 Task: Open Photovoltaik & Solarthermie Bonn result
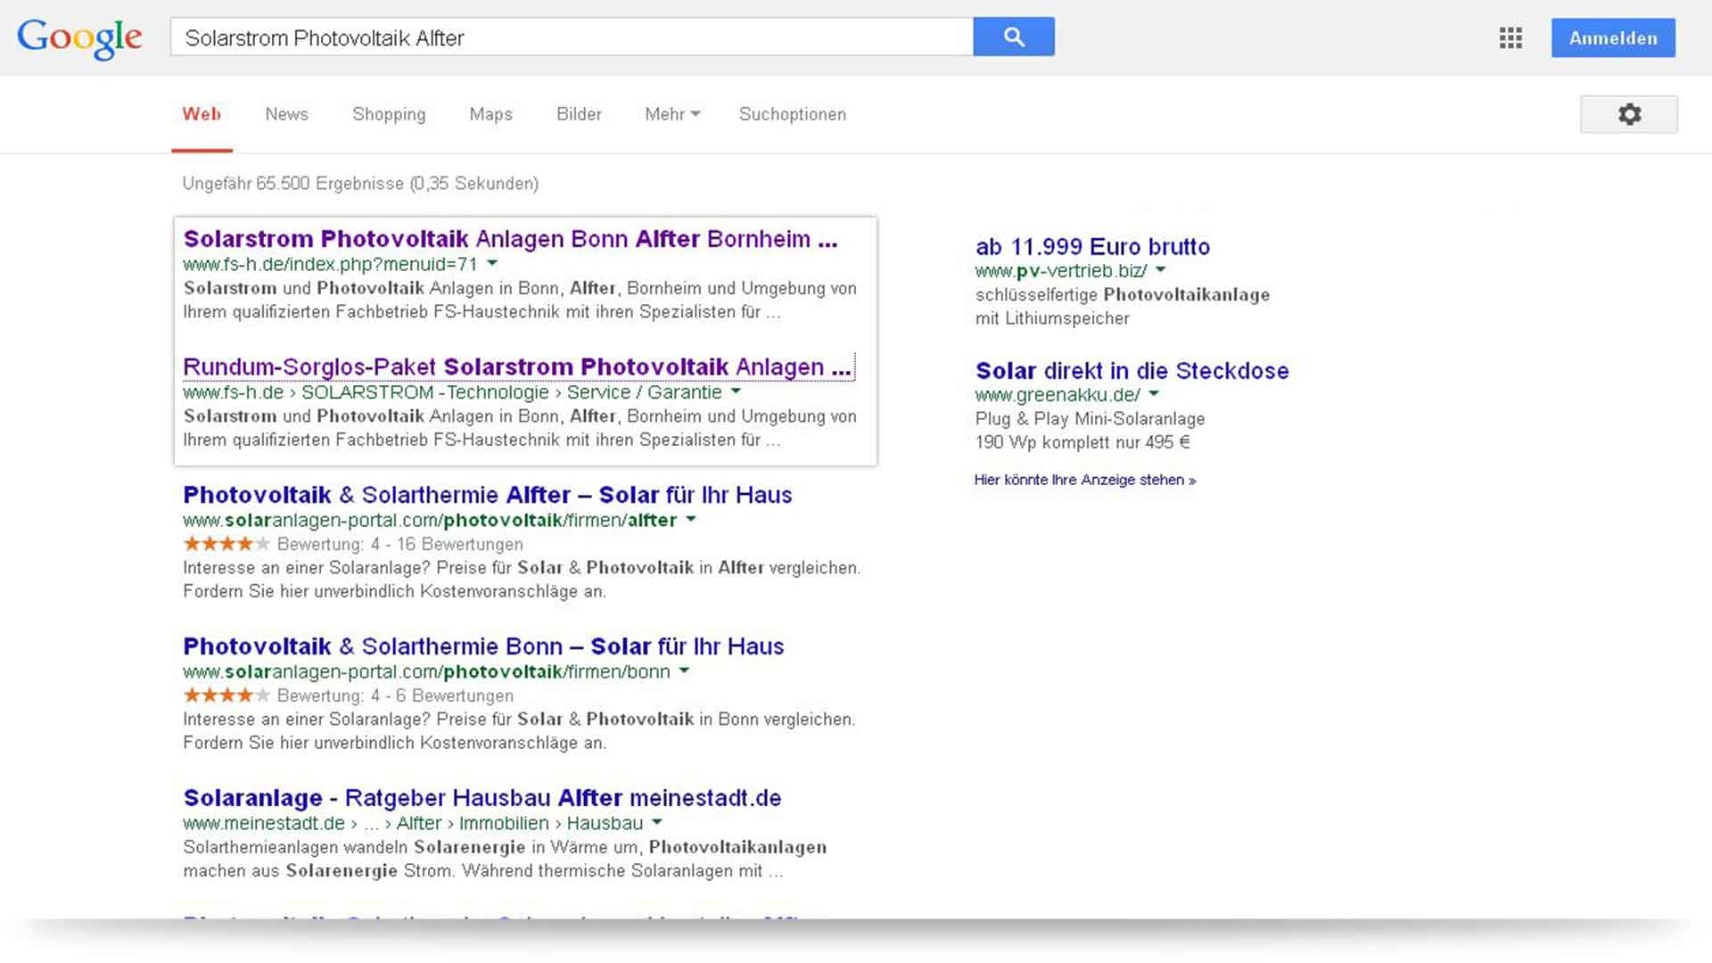[x=483, y=646]
